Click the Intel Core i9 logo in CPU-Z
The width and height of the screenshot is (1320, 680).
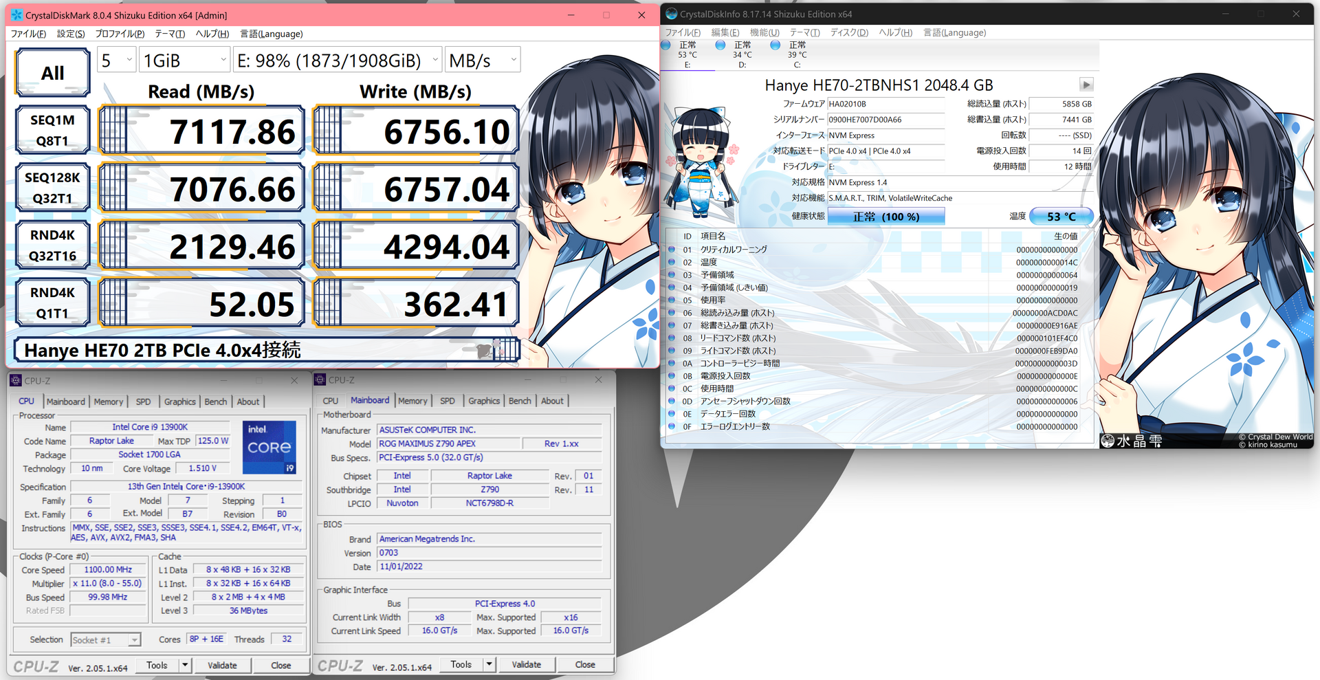[x=269, y=448]
